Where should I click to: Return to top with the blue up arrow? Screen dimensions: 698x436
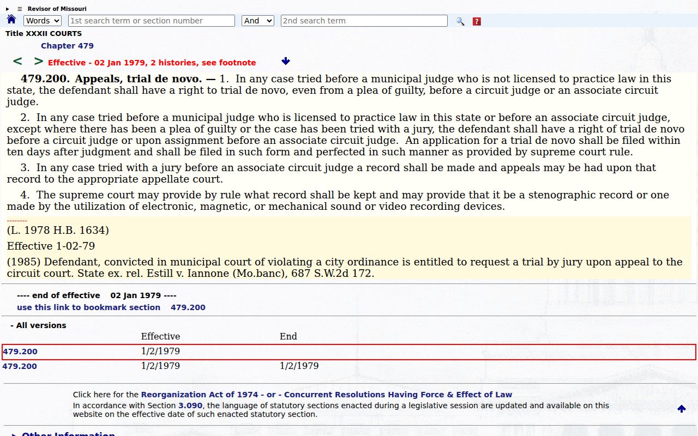682,409
